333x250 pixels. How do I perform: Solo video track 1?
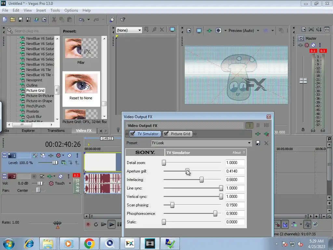tap(77, 155)
